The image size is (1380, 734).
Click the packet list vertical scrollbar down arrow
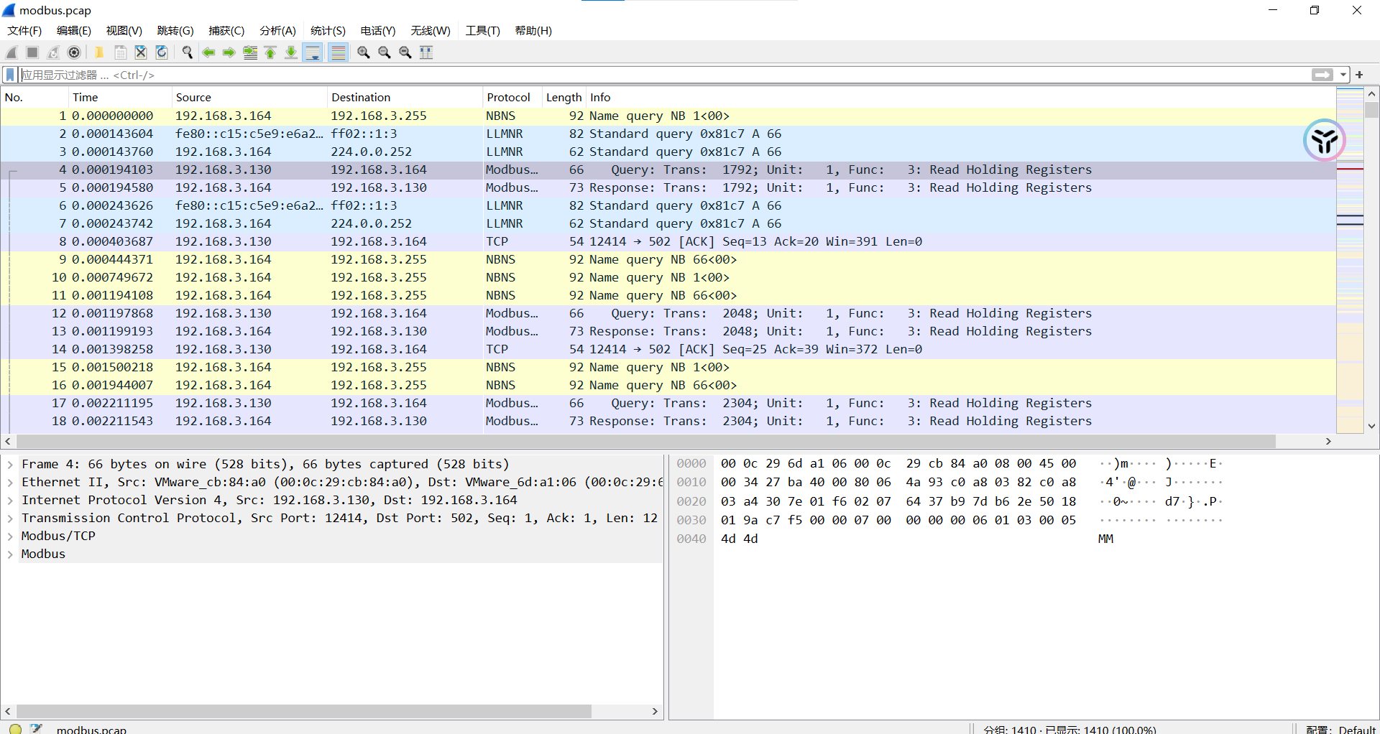click(x=1371, y=426)
